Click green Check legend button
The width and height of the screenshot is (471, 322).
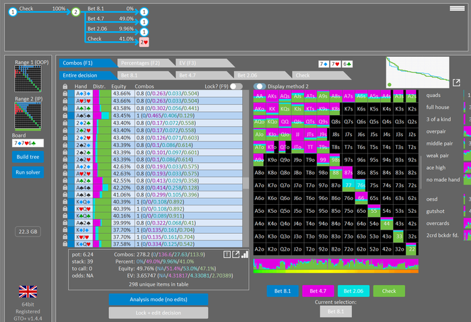click(389, 291)
